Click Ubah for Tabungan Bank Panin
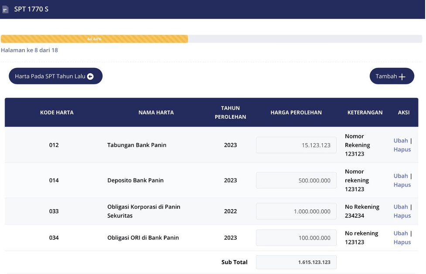This screenshot has width=426, height=274. click(x=401, y=141)
